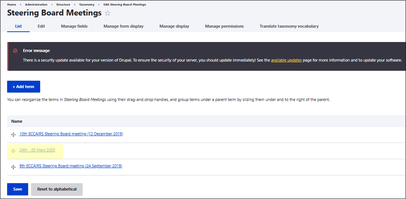Open Manage permissions tab
This screenshot has height=199, width=406.
point(224,26)
